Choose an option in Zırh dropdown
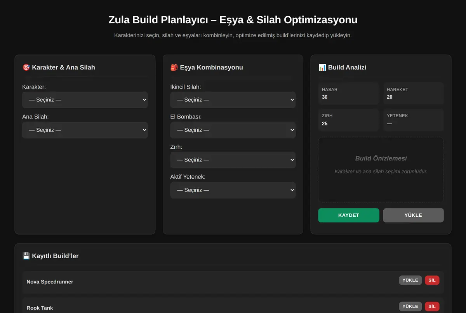 coord(233,160)
